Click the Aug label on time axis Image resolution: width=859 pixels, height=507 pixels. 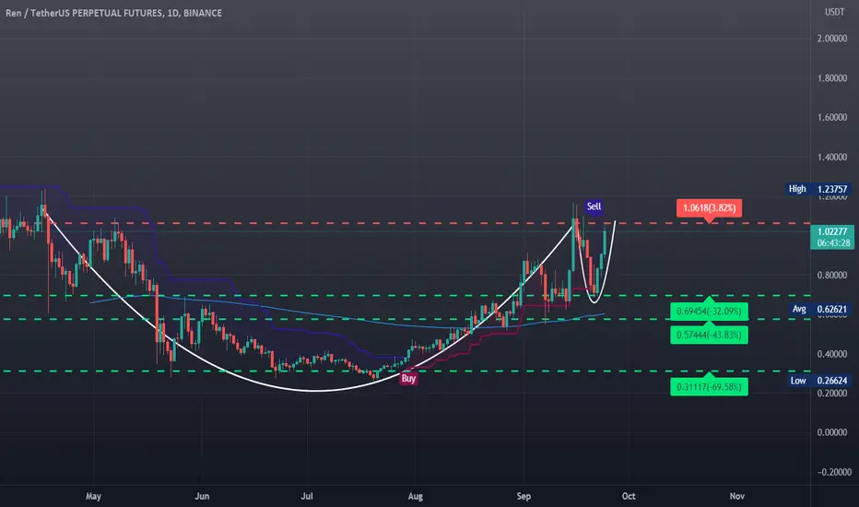[x=416, y=496]
